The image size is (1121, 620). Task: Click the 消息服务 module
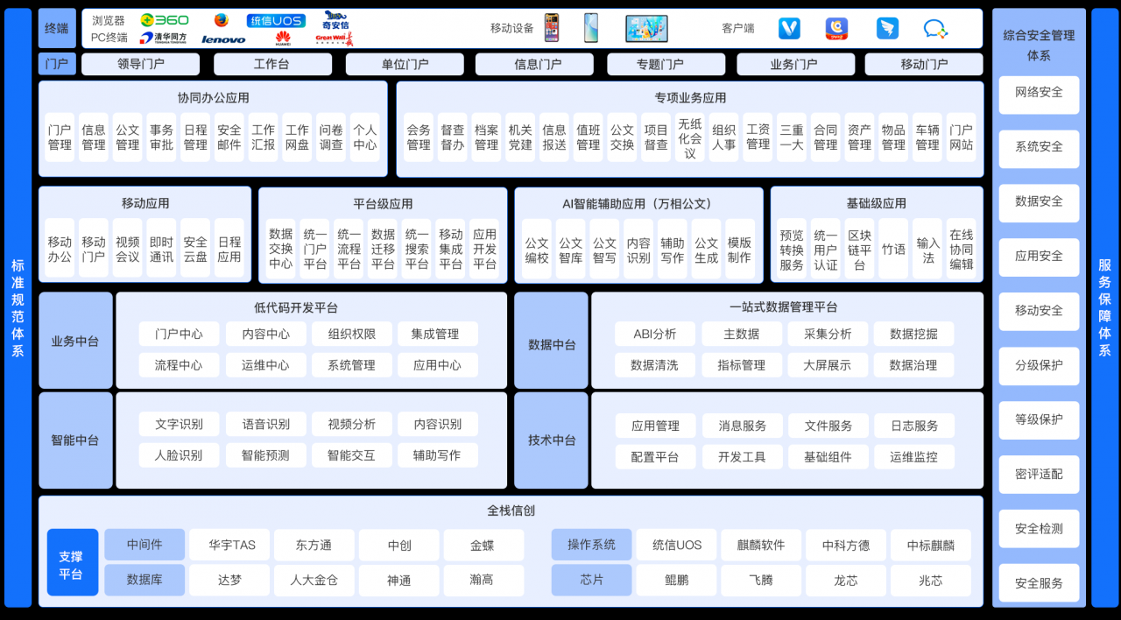click(x=742, y=426)
